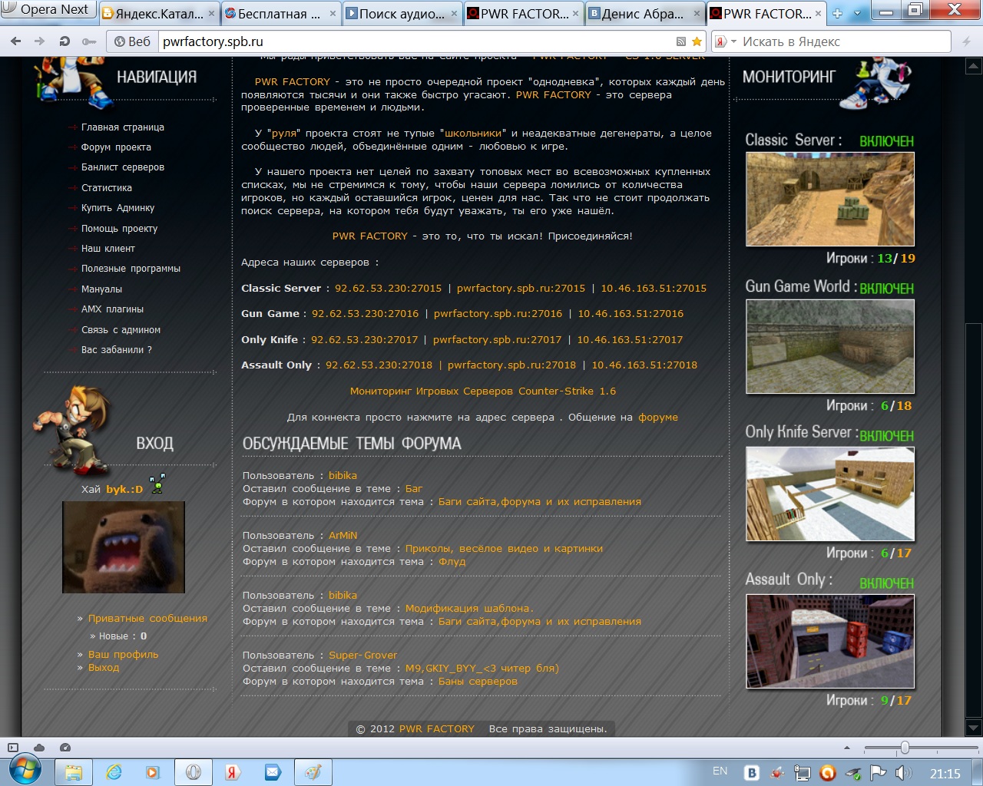
Task: Click Opera Turbo speedometer icon in status bar
Action: pyautogui.click(x=65, y=748)
